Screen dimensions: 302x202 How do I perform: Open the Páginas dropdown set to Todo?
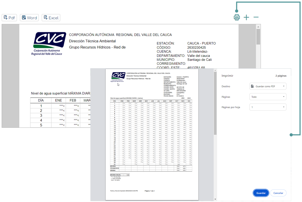point(268,97)
